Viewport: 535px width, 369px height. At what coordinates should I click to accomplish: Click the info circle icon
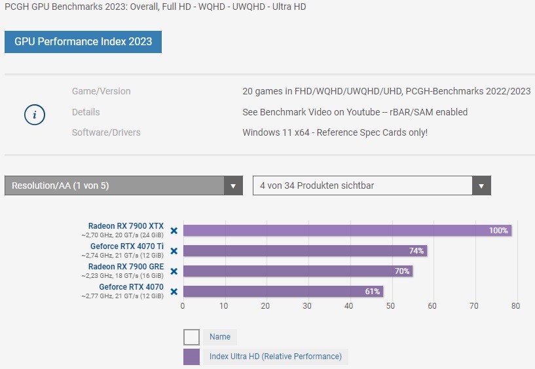tap(35, 115)
